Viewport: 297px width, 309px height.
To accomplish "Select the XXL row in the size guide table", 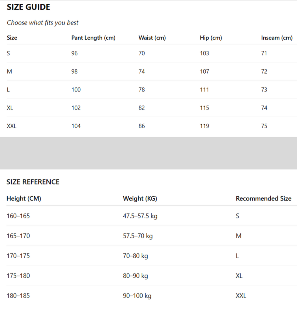I will coord(12,126).
